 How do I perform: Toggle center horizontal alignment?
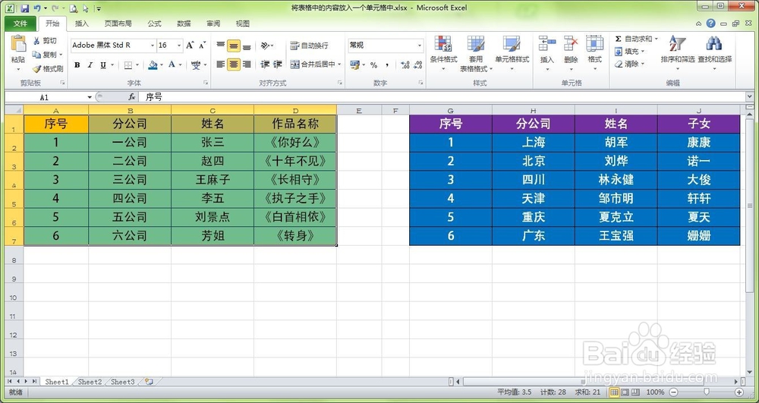point(234,65)
